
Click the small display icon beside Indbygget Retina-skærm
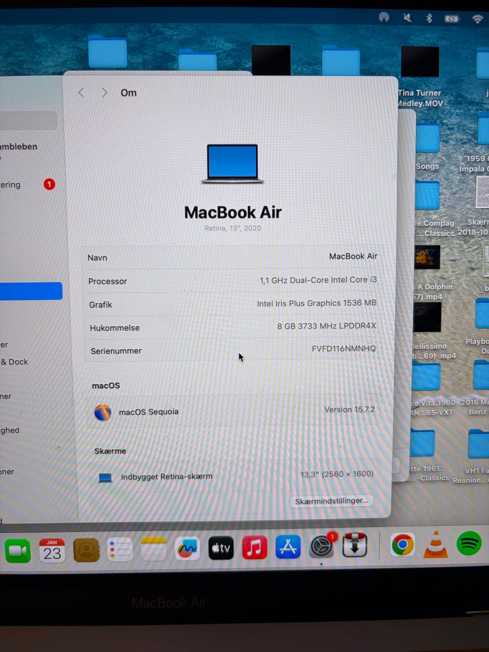(105, 478)
